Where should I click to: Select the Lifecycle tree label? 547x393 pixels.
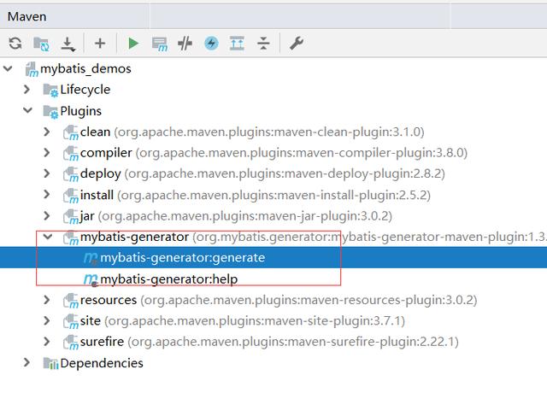[x=85, y=90]
